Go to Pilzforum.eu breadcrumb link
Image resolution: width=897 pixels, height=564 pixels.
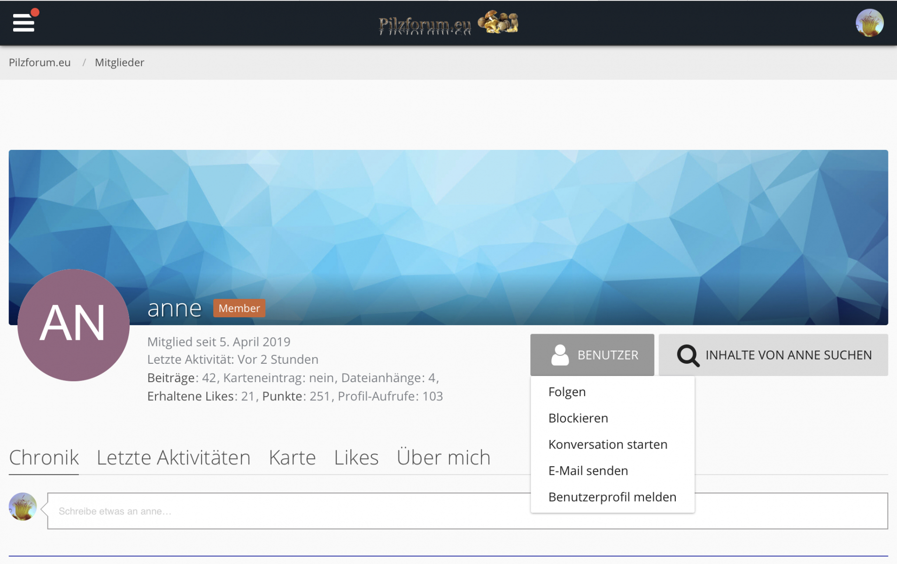click(40, 63)
